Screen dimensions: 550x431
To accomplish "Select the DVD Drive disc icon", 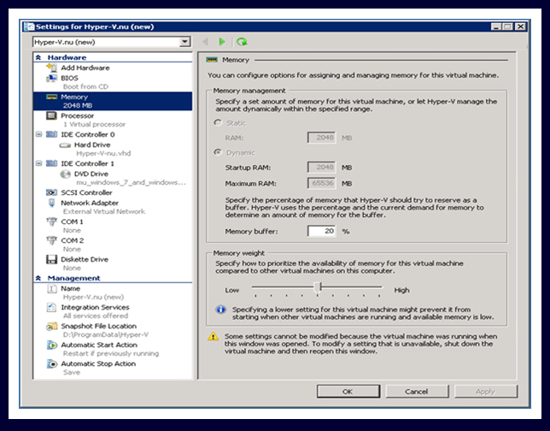I will pyautogui.click(x=65, y=174).
